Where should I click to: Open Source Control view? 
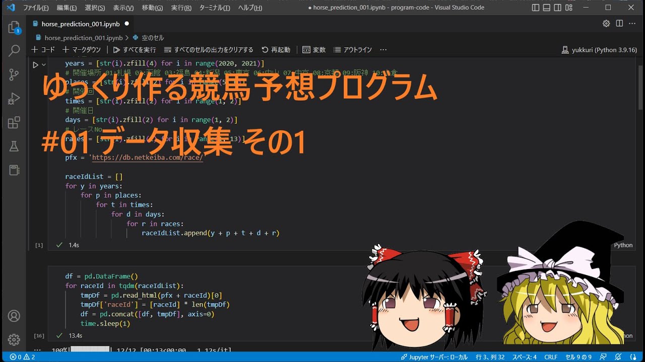coord(14,74)
